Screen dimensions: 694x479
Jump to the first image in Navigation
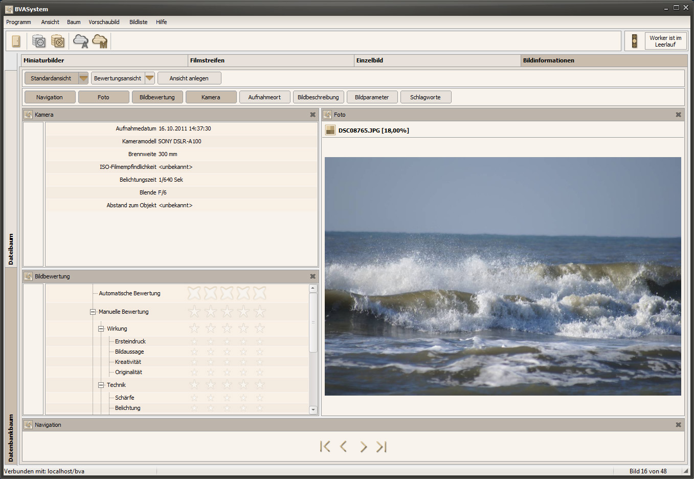pyautogui.click(x=325, y=447)
